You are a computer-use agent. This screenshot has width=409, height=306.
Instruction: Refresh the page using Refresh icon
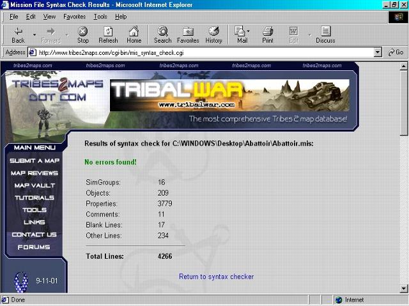pos(108,34)
